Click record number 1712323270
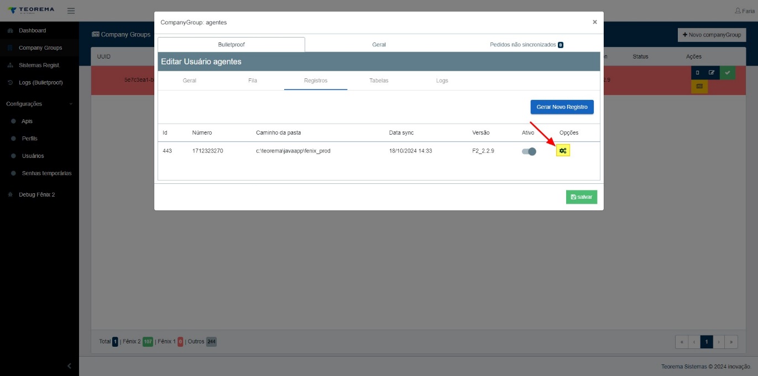Image resolution: width=758 pixels, height=376 pixels. click(207, 151)
